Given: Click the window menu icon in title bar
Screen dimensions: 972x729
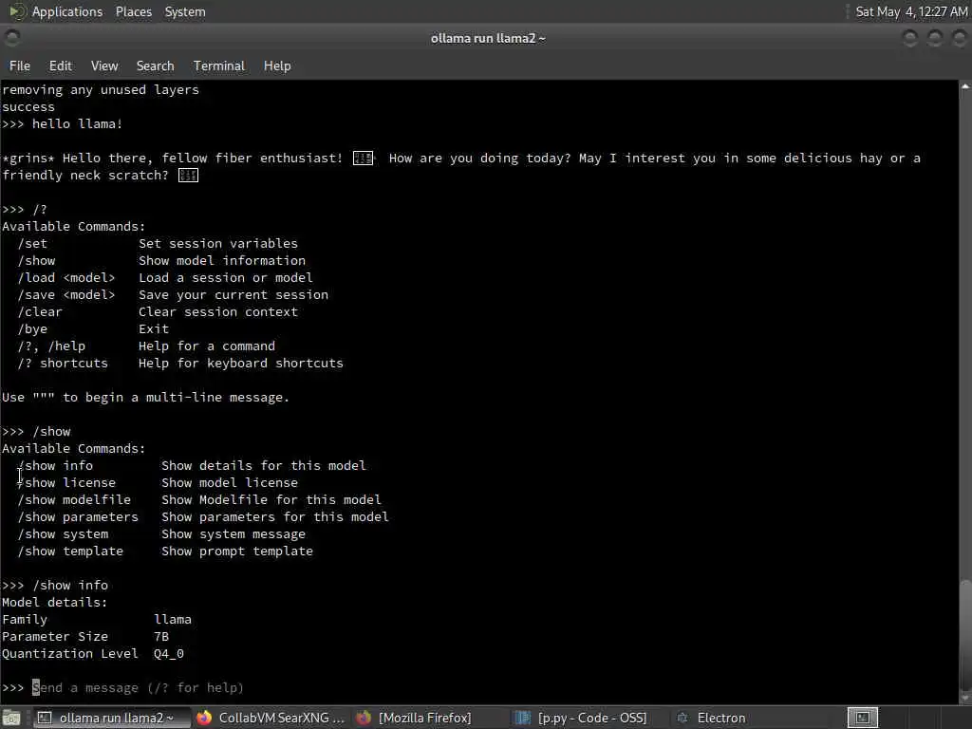Looking at the screenshot, I should tap(11, 38).
